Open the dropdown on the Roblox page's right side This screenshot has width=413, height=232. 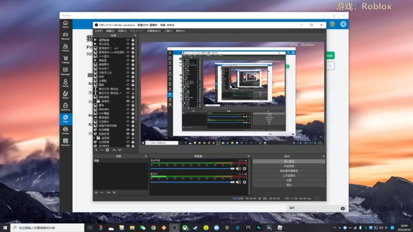coord(330,66)
